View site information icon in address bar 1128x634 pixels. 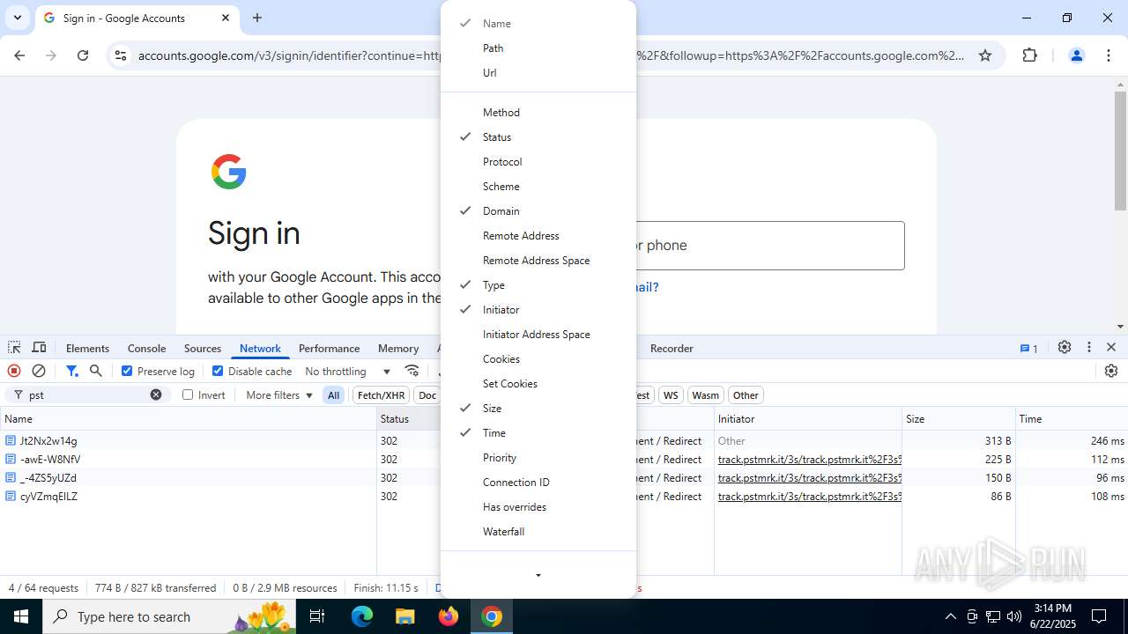(121, 55)
